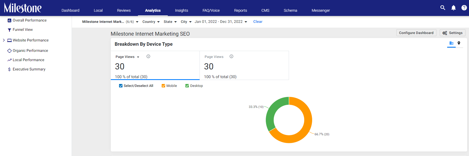Screen dimensions: 469x156
Task: Switch to map pin location view
Action: (459, 43)
